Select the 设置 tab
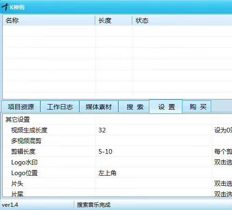The image size is (232, 210). (166, 106)
